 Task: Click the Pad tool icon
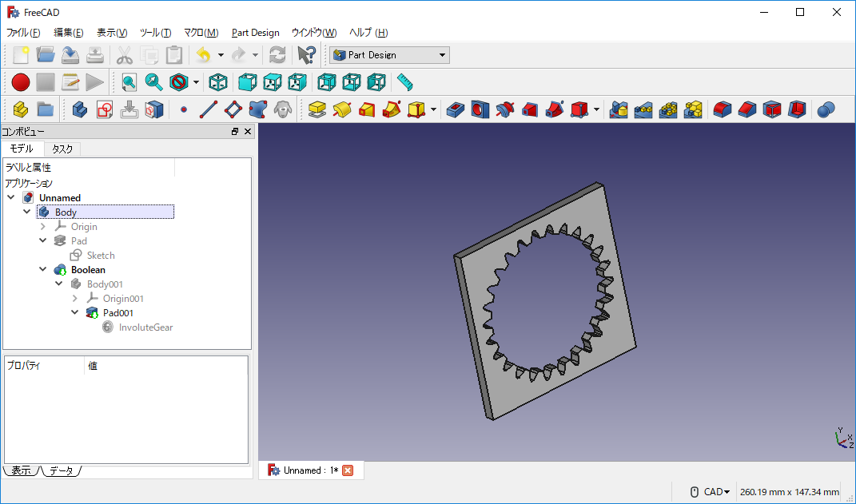click(x=317, y=109)
